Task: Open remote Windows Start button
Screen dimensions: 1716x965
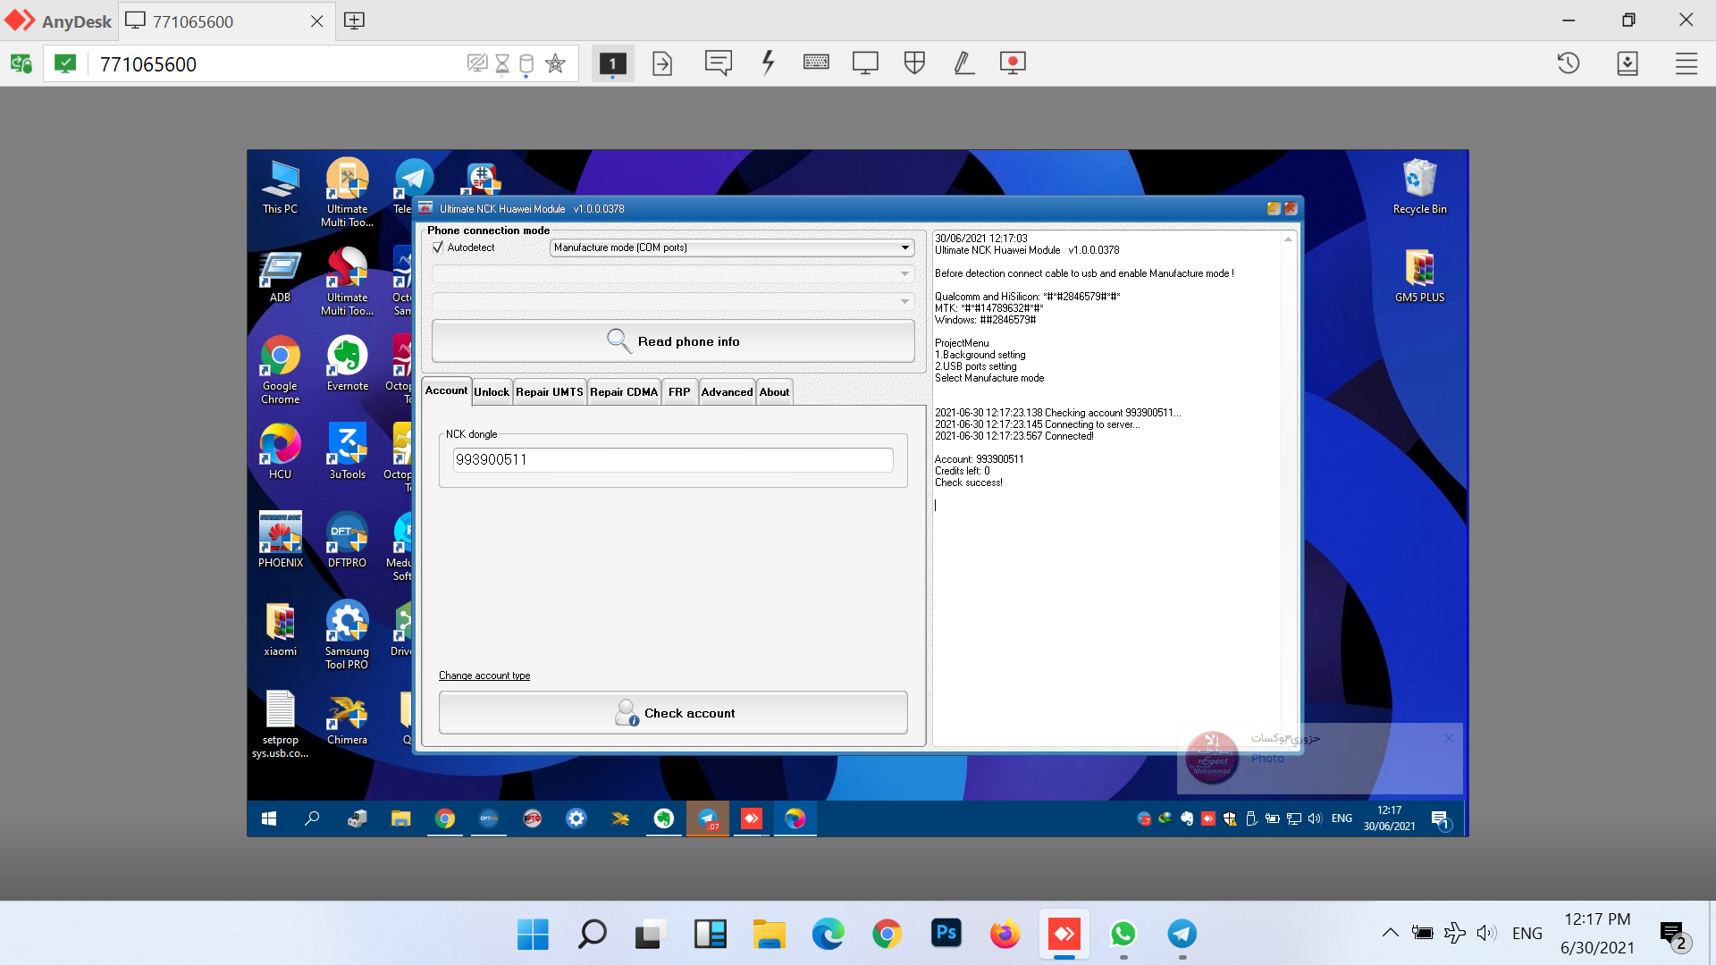Action: coord(268,818)
